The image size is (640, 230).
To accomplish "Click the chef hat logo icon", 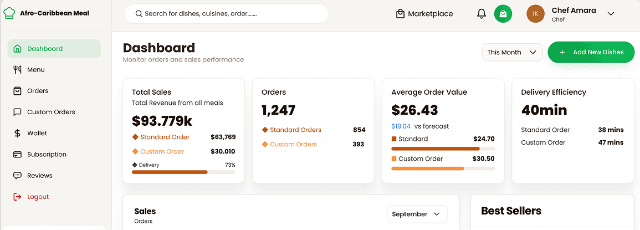I will pyautogui.click(x=9, y=13).
